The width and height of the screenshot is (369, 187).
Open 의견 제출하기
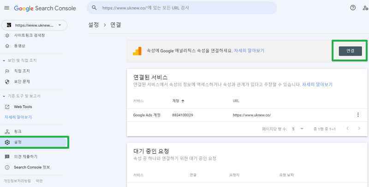pyautogui.click(x=26, y=157)
